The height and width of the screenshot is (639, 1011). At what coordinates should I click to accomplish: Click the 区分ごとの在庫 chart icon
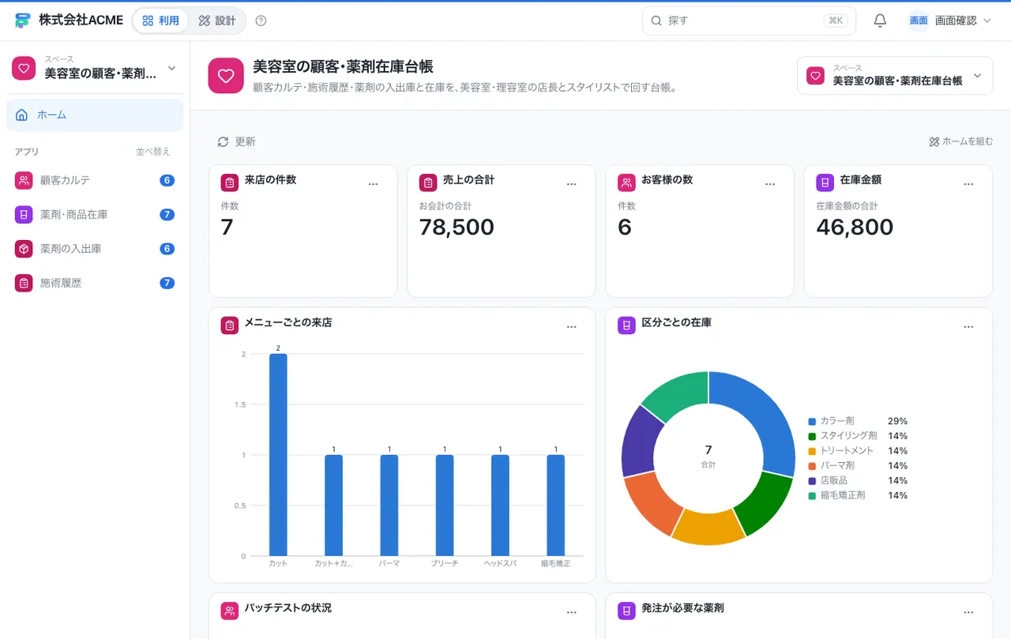(626, 325)
